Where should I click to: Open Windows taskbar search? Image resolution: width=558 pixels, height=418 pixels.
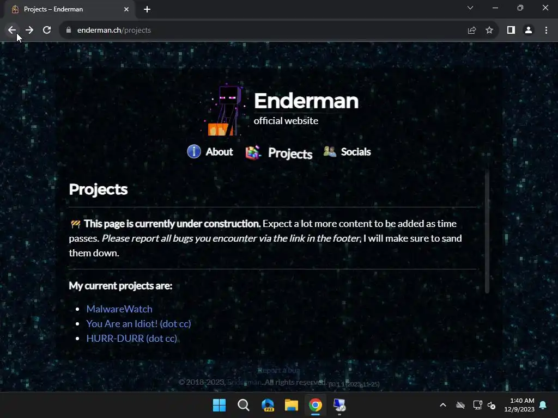244,405
